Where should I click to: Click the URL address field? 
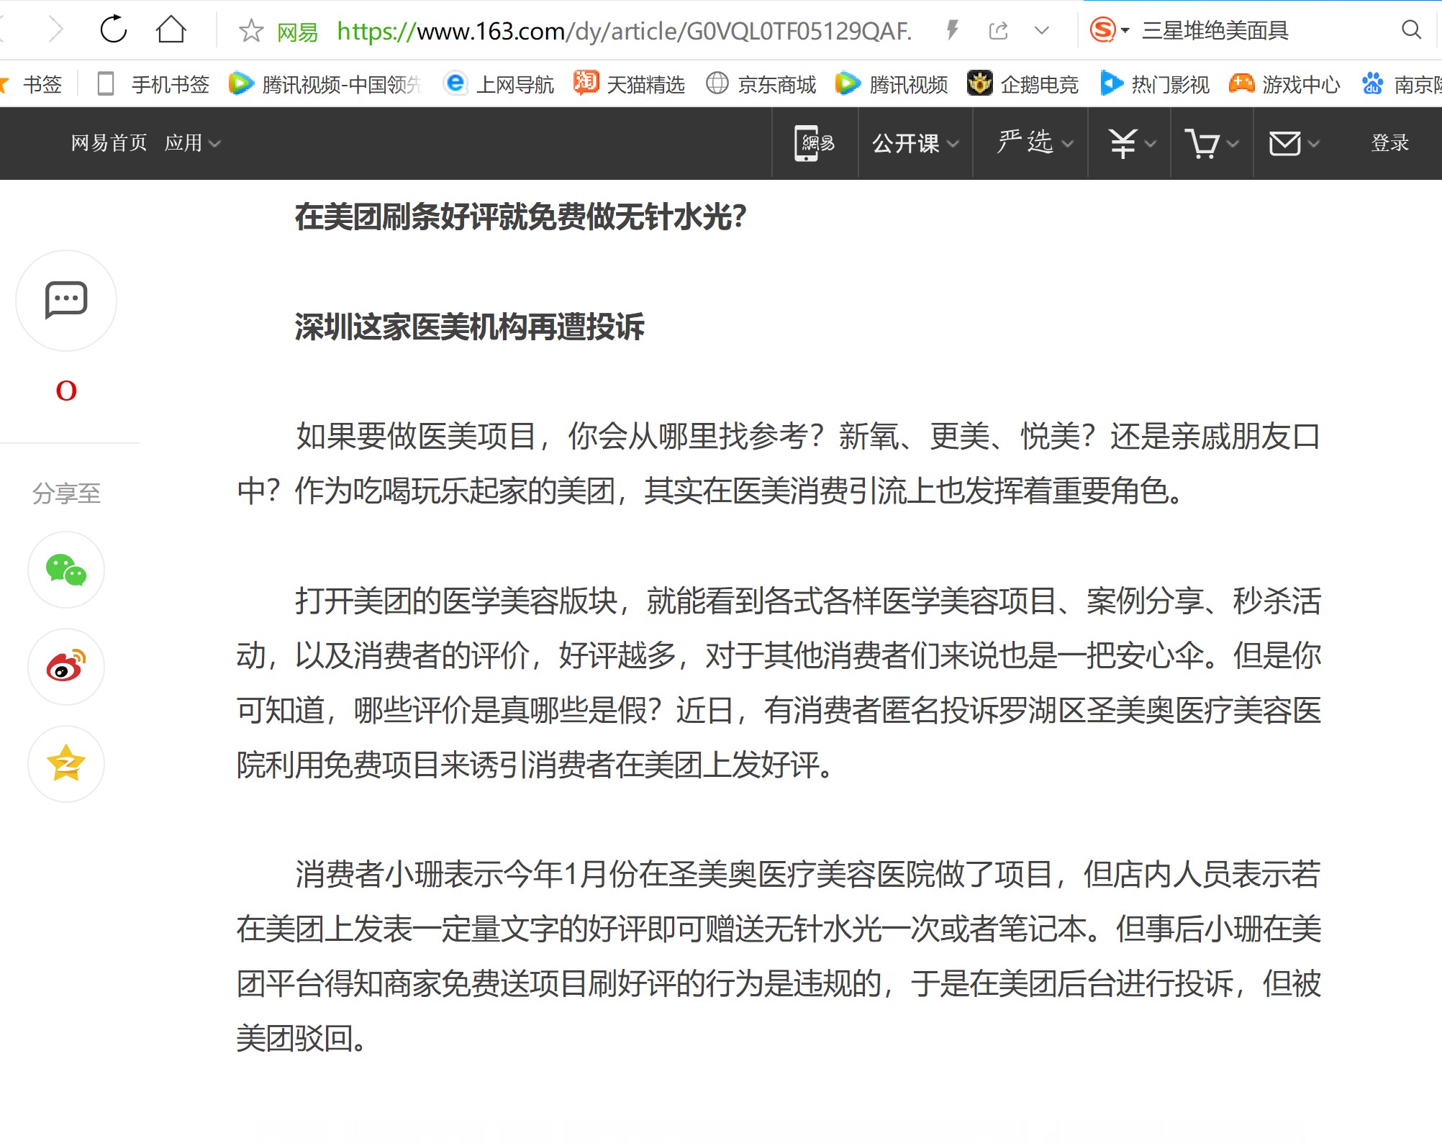(624, 31)
